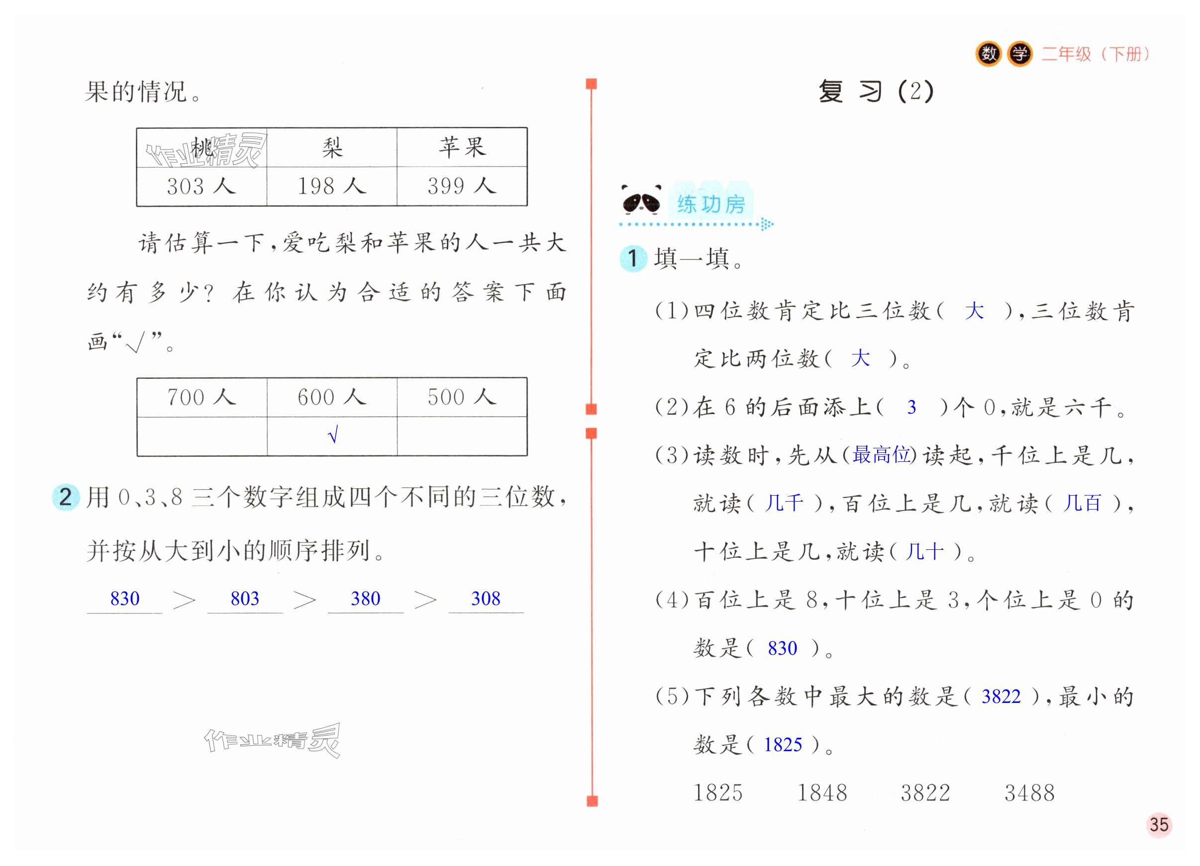
Task: Click the empty cell under 500 人
Action: click(462, 436)
